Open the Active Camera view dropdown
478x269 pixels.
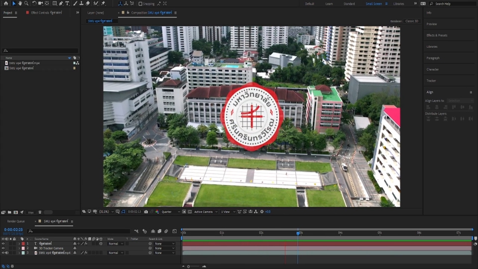click(206, 212)
